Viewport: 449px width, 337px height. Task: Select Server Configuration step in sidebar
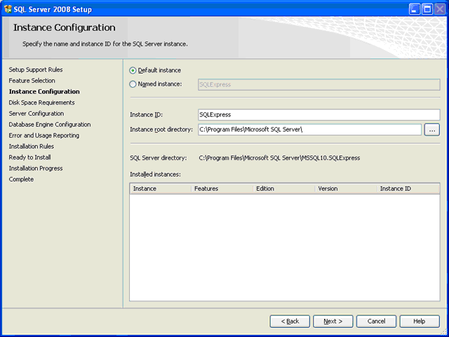tap(36, 114)
